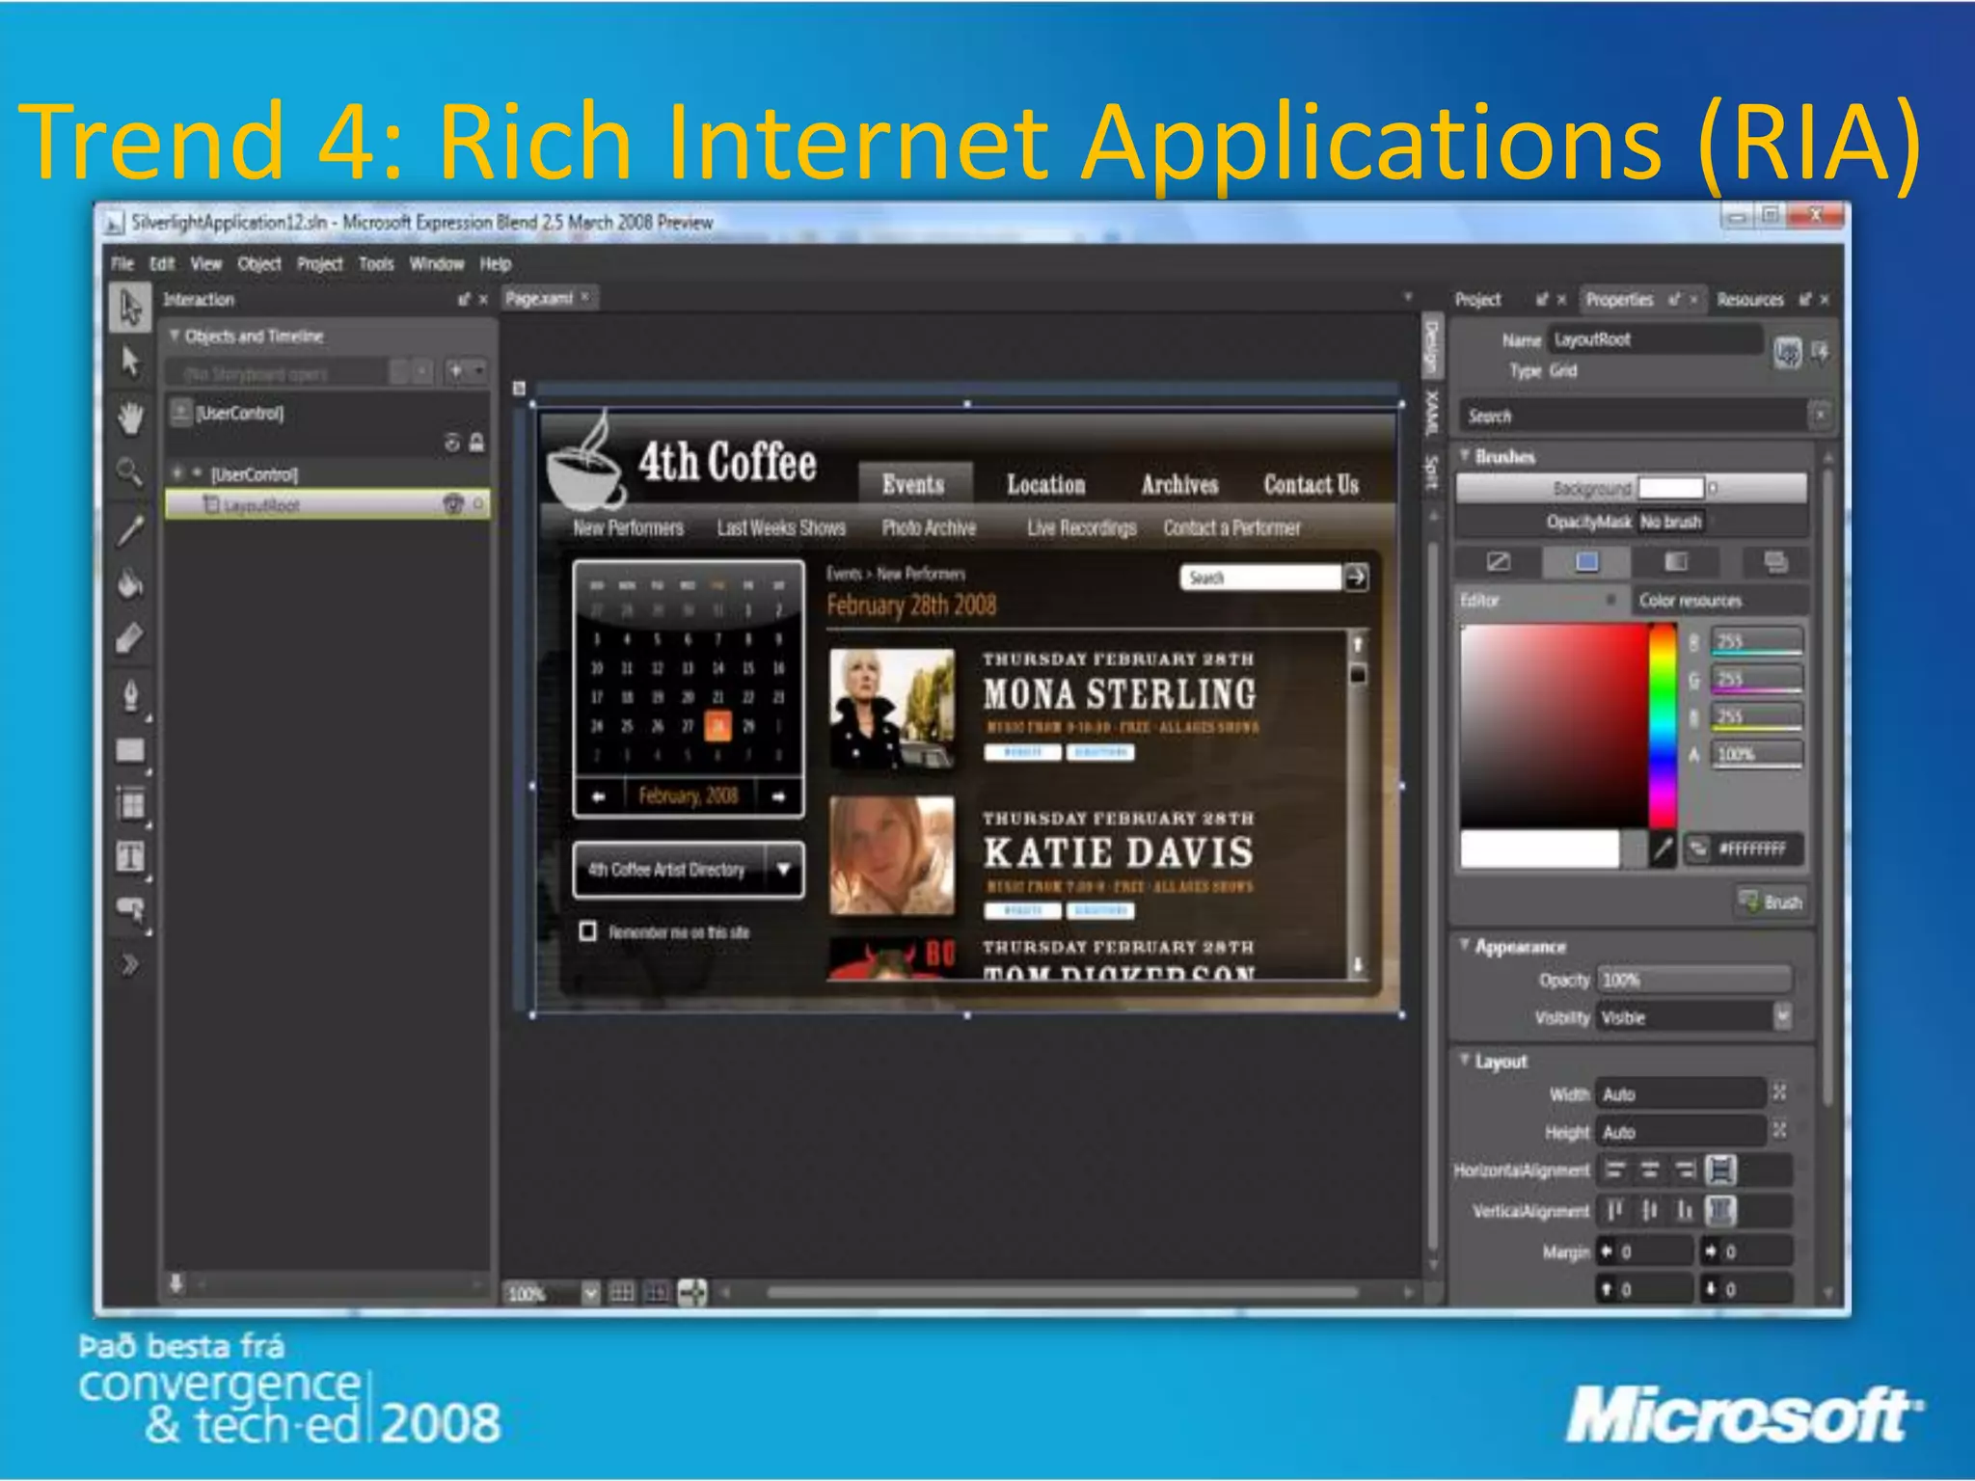The image size is (1975, 1481).
Task: Choose the Brush resources option
Action: point(1774,561)
